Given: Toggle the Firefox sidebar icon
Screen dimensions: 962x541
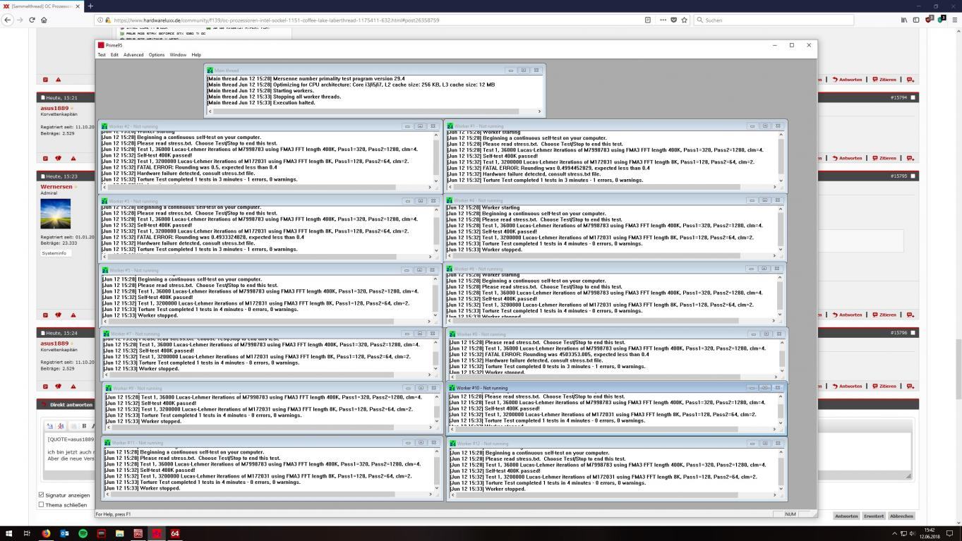Looking at the screenshot, I should pyautogui.click(x=916, y=20).
